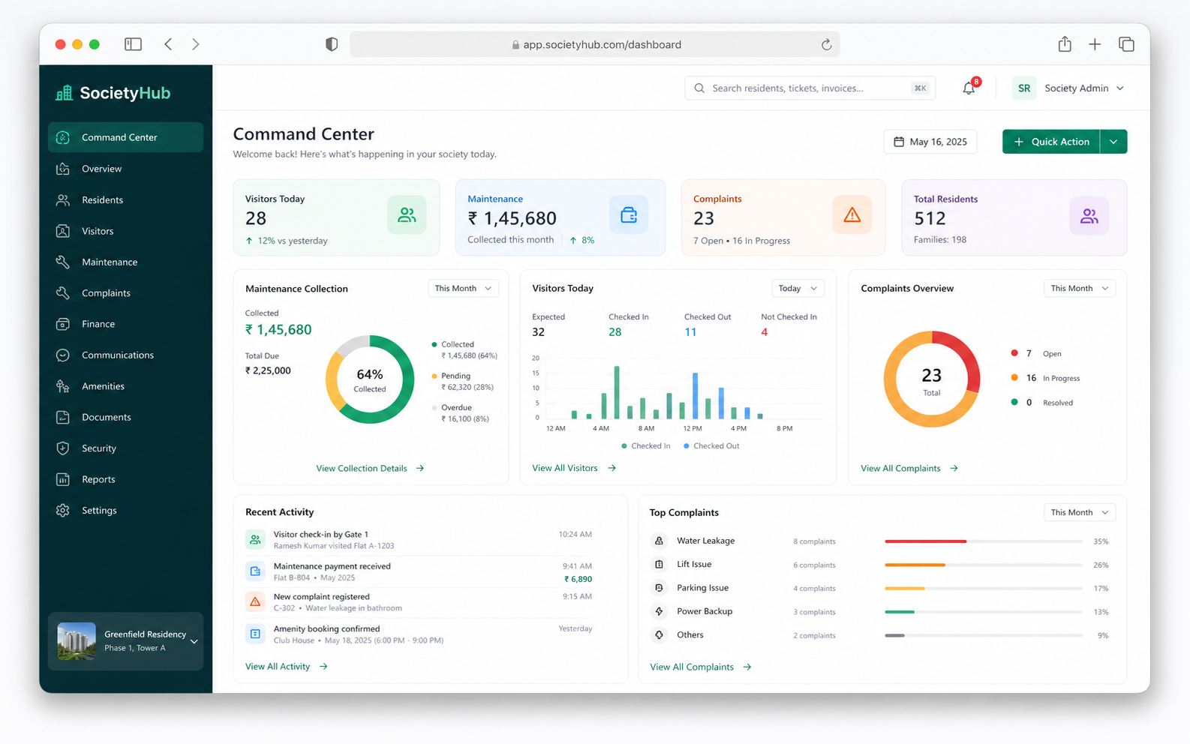
Task: Click the search residents, tickets, invoices field
Action: pos(810,88)
